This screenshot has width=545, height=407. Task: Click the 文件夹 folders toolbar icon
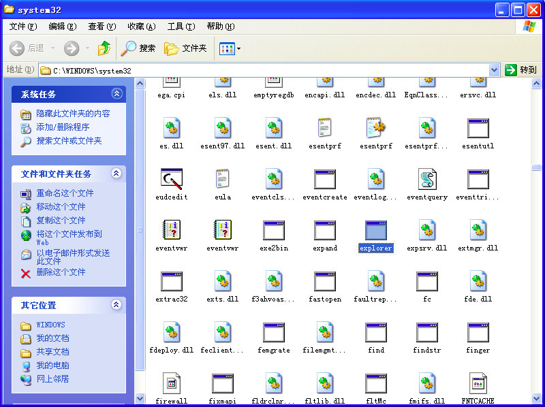[184, 48]
